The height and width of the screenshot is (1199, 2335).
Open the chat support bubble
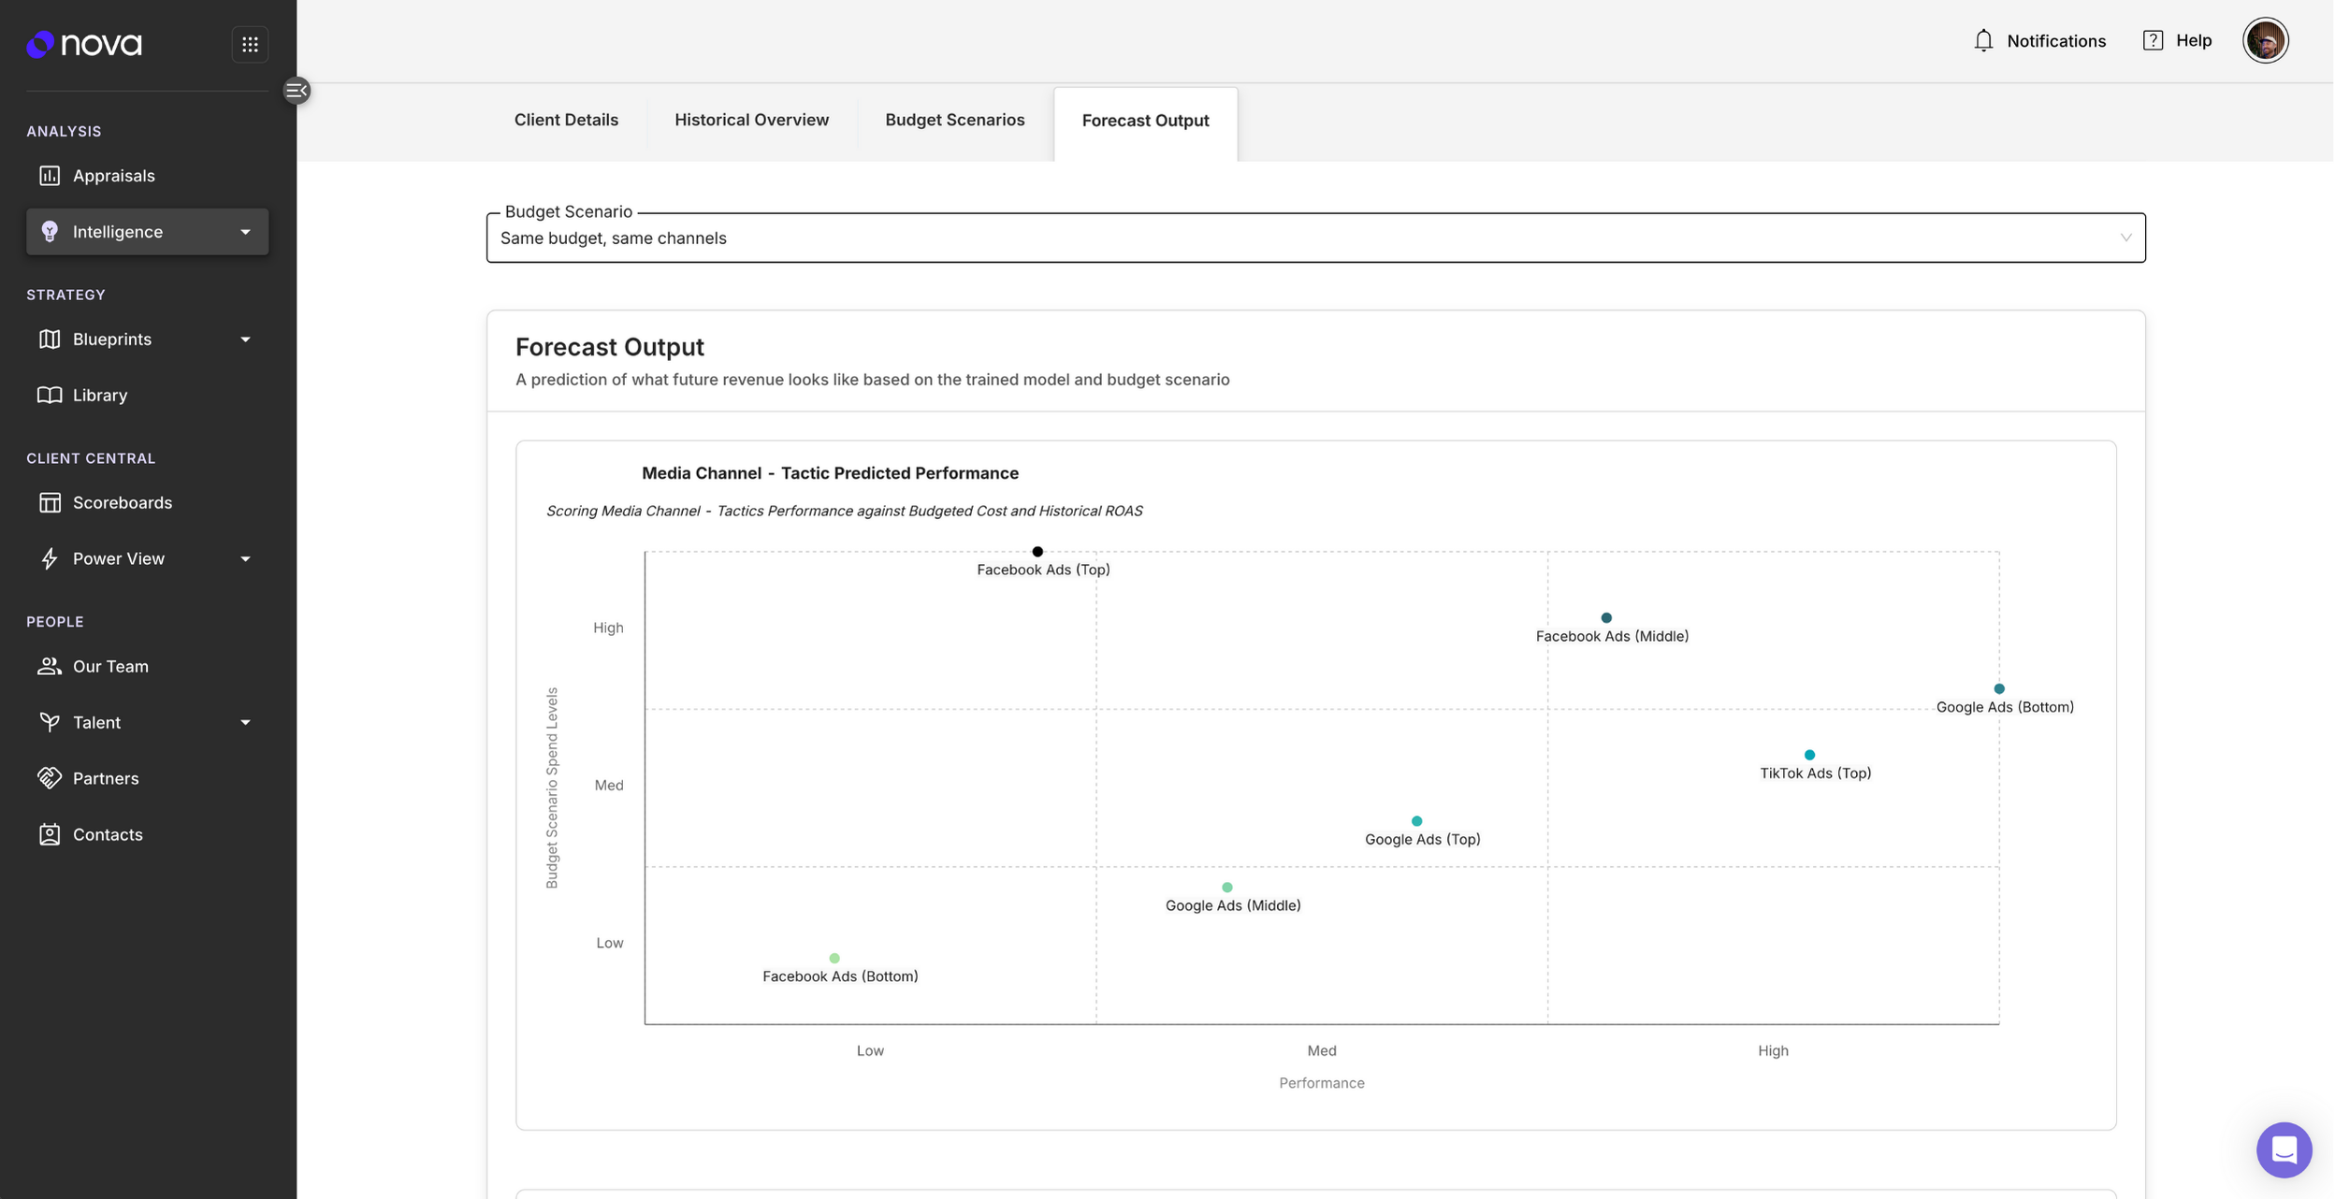2284,1149
